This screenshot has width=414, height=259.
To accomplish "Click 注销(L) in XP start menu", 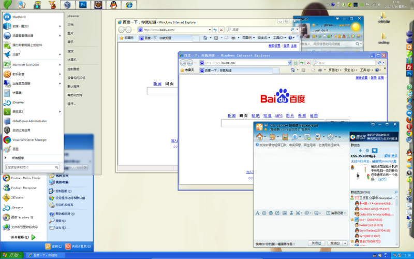I will tap(54, 247).
